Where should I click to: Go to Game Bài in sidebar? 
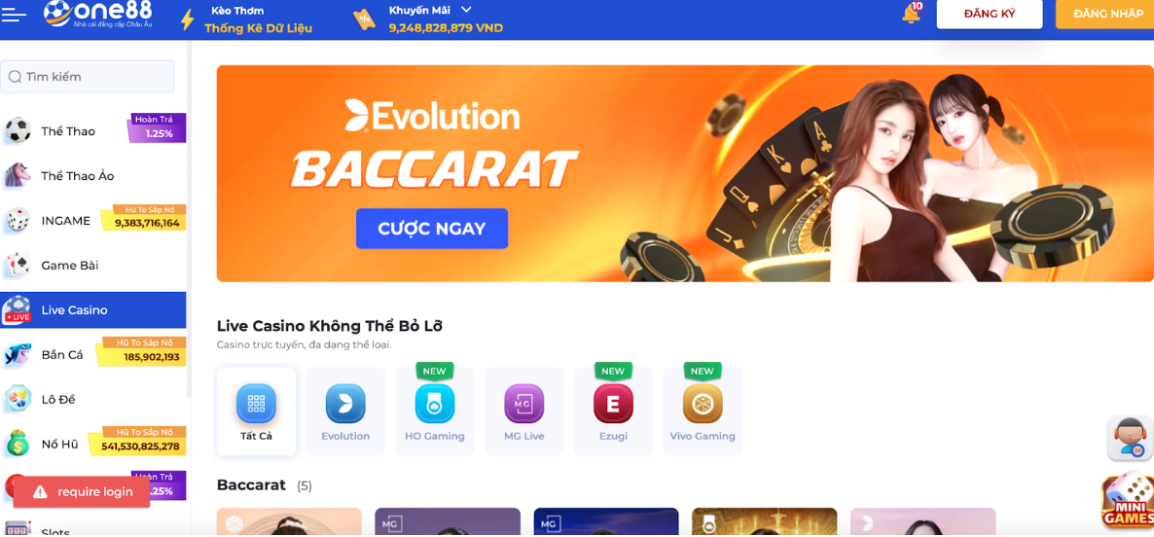93,265
